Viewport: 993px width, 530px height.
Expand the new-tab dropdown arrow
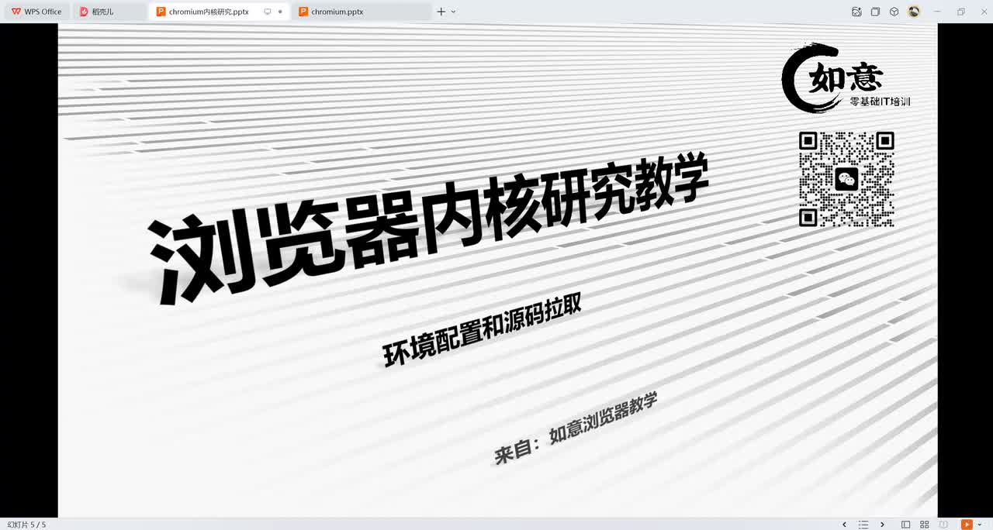point(453,12)
